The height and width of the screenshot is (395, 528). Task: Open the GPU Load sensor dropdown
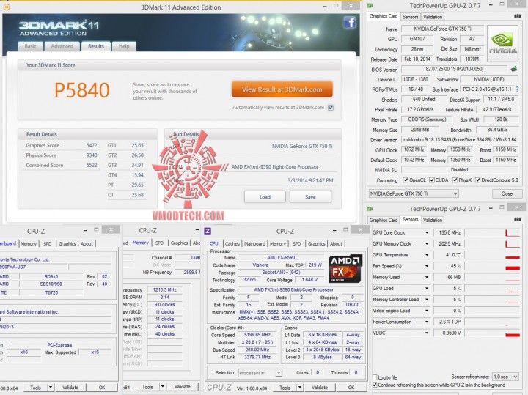(x=427, y=288)
